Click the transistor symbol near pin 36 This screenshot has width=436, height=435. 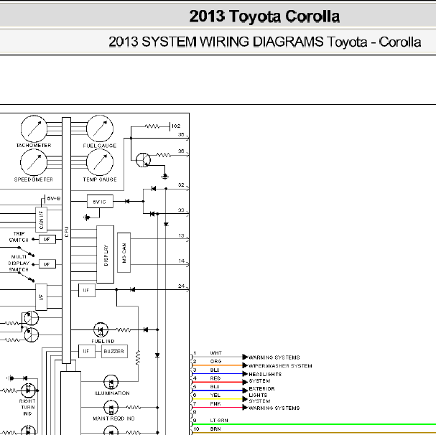(x=143, y=160)
